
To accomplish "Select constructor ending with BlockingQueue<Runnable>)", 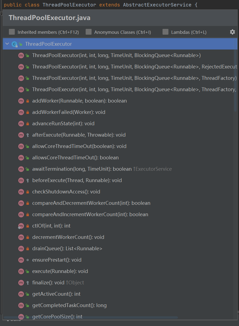I will coord(117,55).
